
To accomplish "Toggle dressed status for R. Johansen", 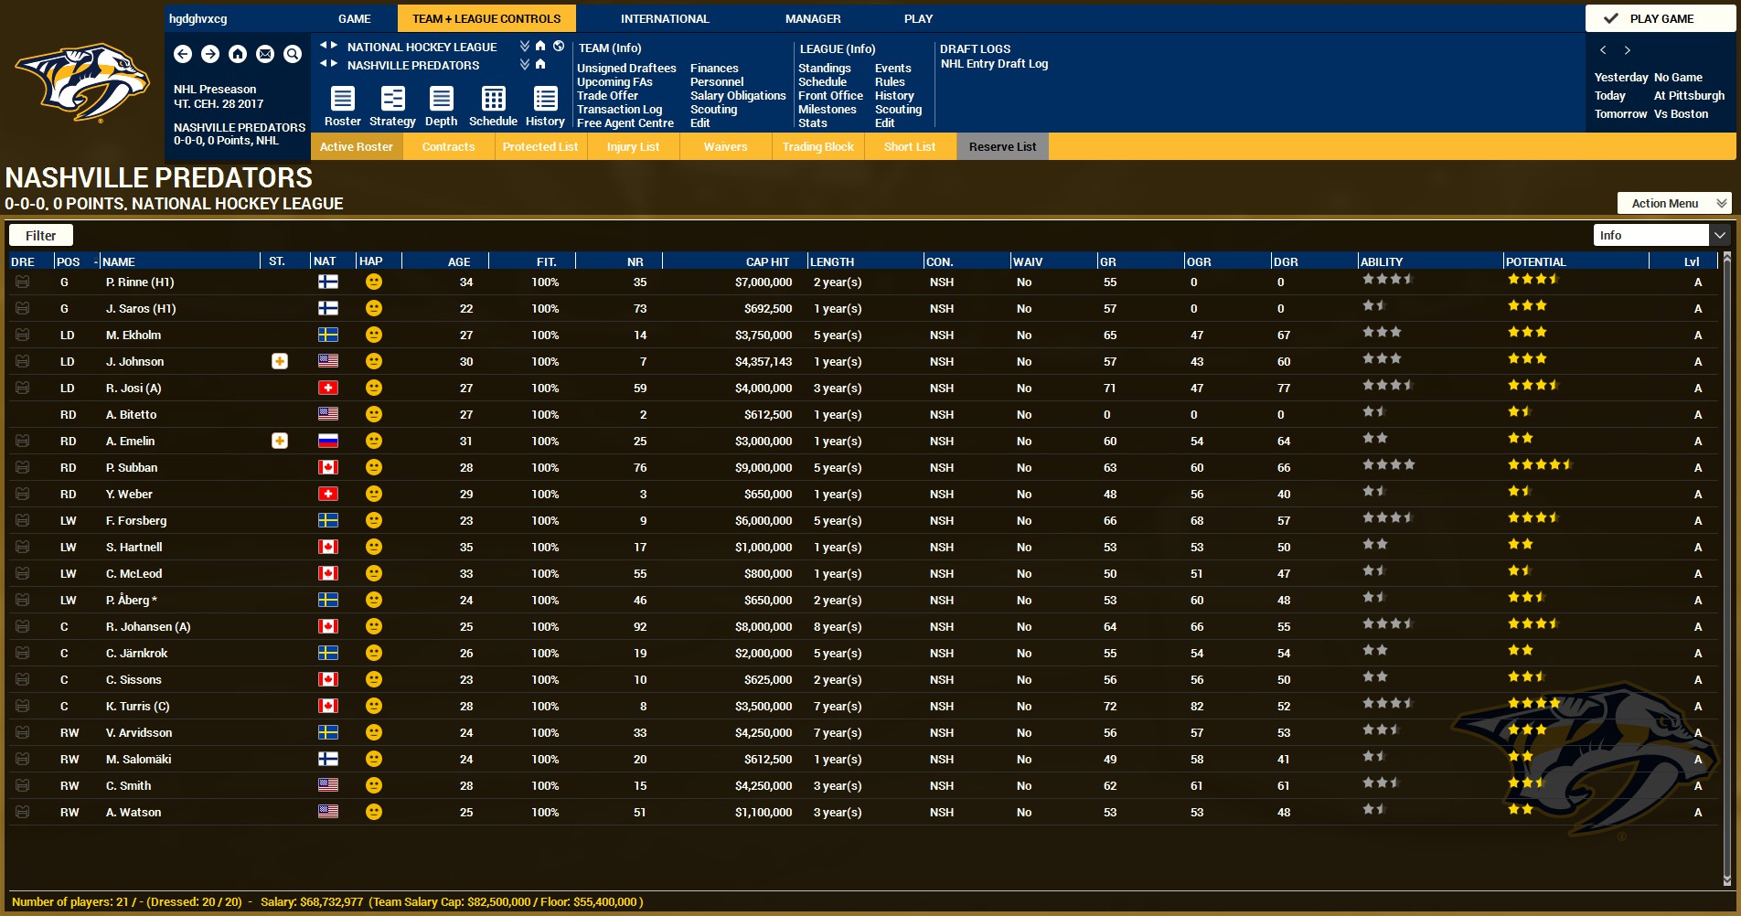I will [22, 626].
